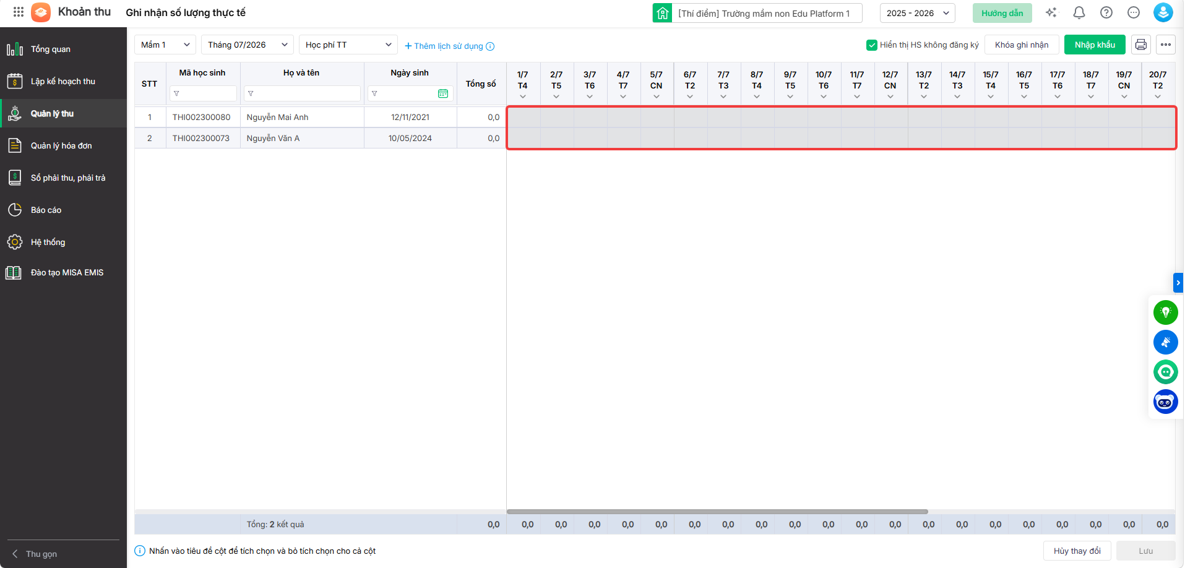This screenshot has height=568, width=1185.
Task: Expand the 10/7 T6 column chevron
Action: 824,97
